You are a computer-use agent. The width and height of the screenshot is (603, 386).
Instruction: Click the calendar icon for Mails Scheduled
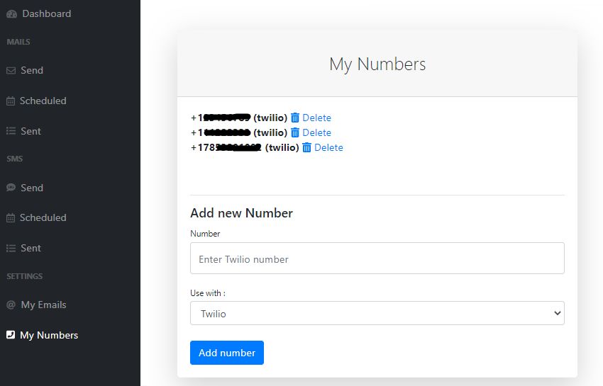coord(11,101)
